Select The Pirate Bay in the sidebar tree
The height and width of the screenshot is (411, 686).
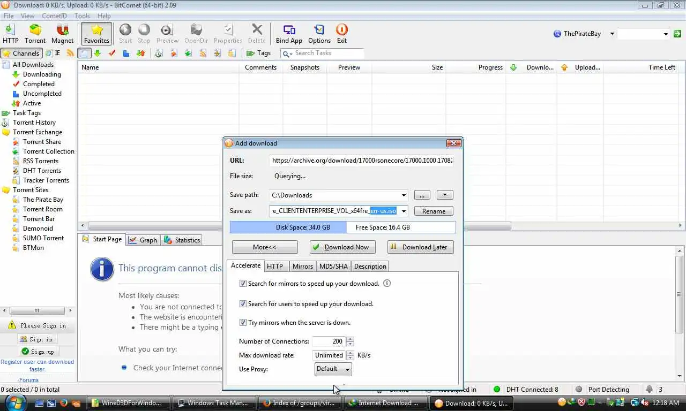43,200
